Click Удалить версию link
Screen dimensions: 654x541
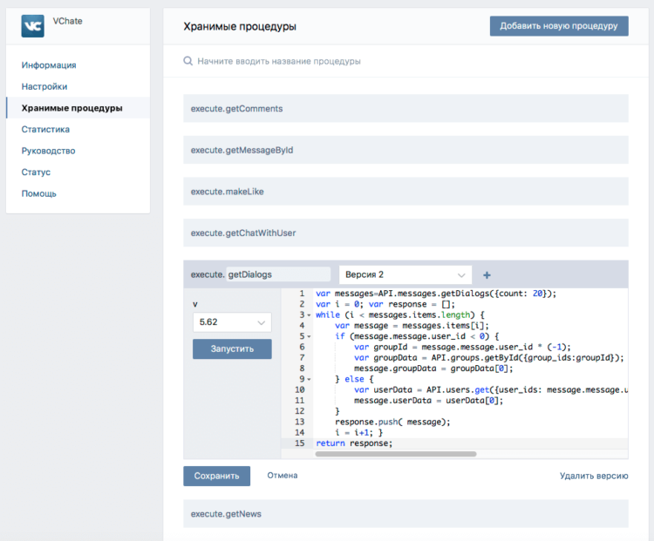[x=594, y=476]
